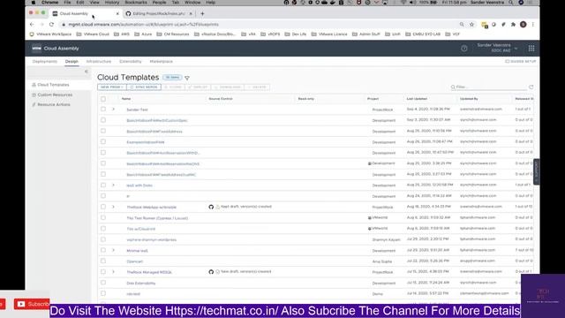Switch to the Extensibility tab
This screenshot has width=565, height=318.
click(131, 62)
